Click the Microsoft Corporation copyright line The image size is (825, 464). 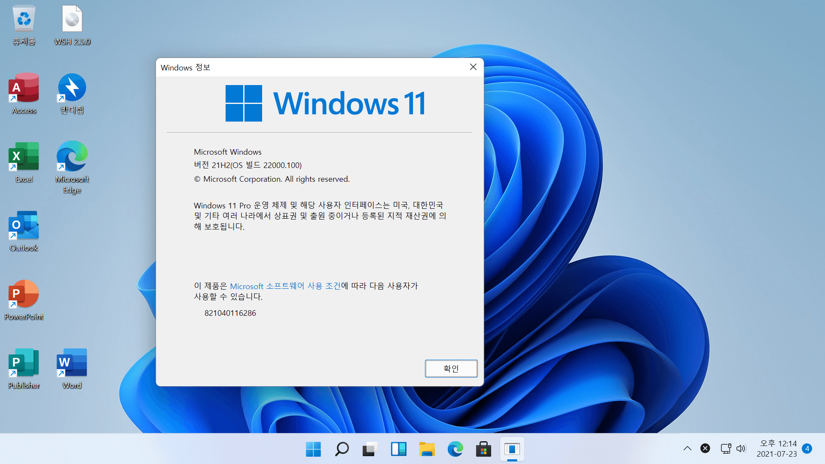[272, 179]
